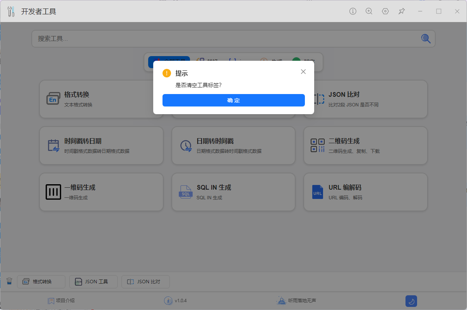Toggle dark mode with moon button

coord(411,301)
